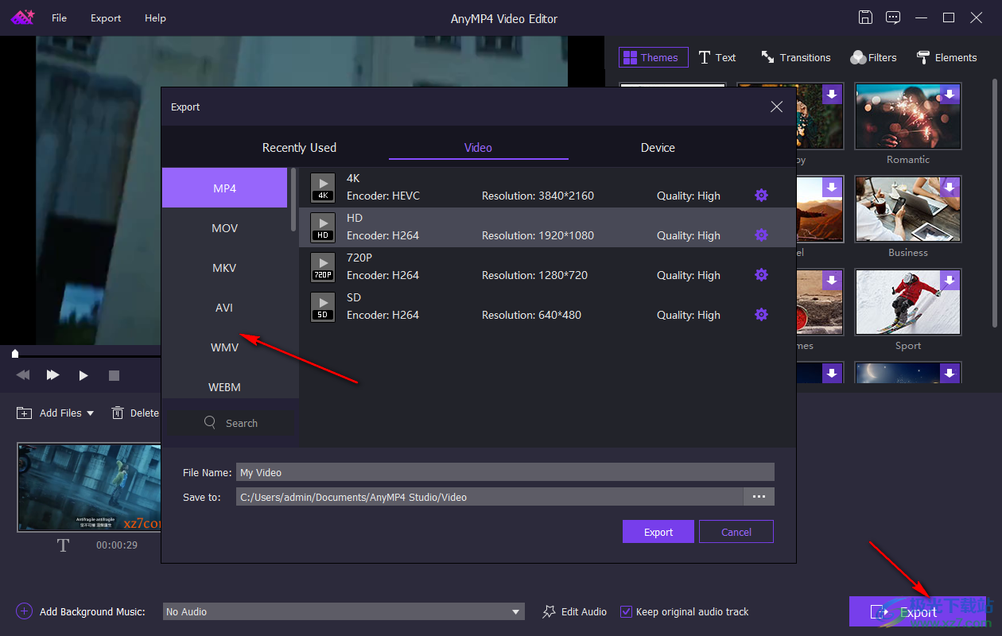Select the video clip thumbnail
This screenshot has width=1002, height=636.
pyautogui.click(x=89, y=487)
